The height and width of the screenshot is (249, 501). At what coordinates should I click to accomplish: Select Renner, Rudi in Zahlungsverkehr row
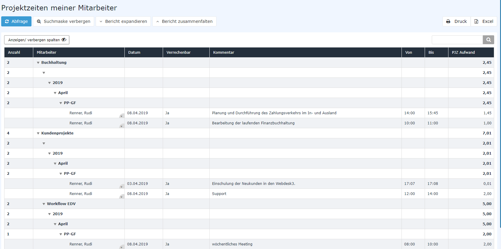coord(81,113)
